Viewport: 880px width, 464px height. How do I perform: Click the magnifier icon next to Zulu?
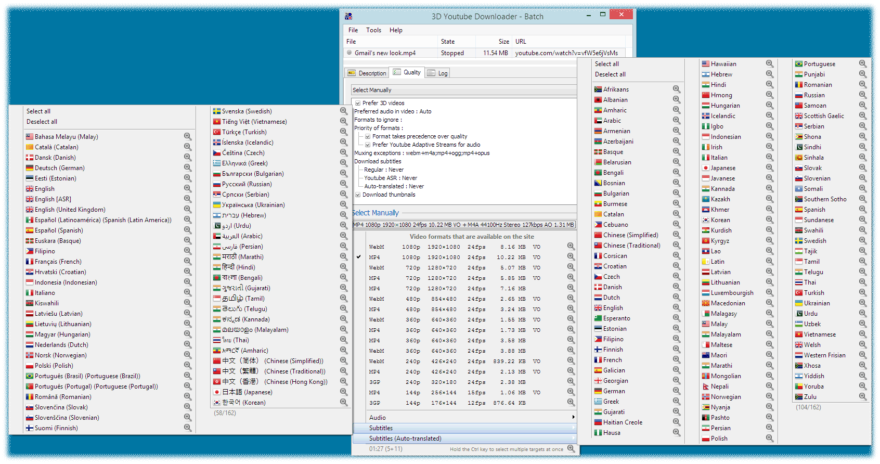(x=862, y=397)
